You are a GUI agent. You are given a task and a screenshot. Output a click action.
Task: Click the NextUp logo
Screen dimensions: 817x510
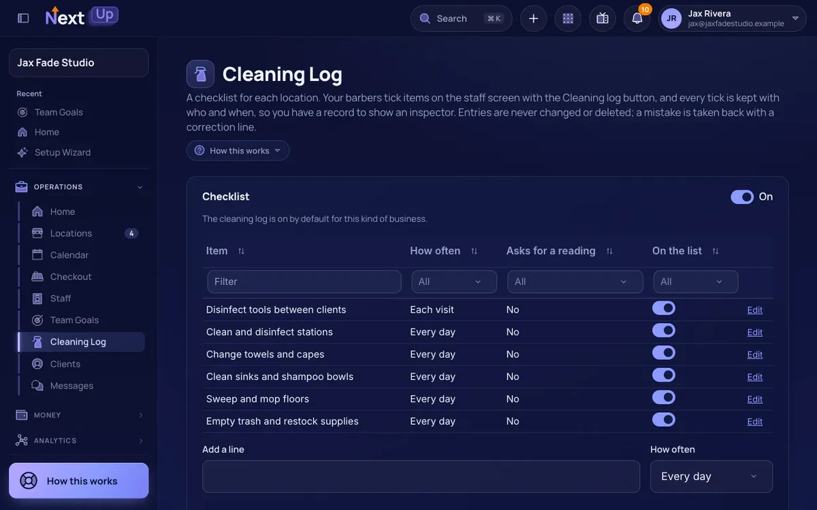pos(82,16)
